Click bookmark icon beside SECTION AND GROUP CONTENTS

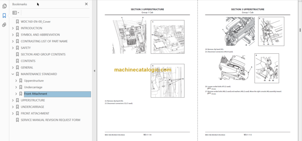click(17, 54)
